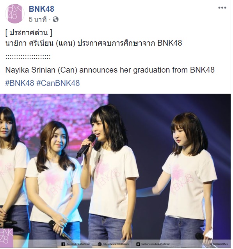Click the web globe icon in photo footer
The width and height of the screenshot is (233, 249).
click(100, 244)
